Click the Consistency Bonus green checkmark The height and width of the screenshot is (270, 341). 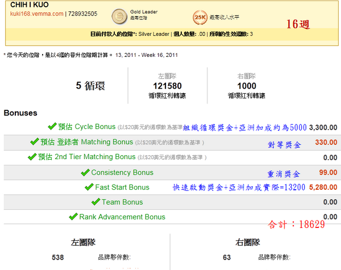(x=85, y=172)
